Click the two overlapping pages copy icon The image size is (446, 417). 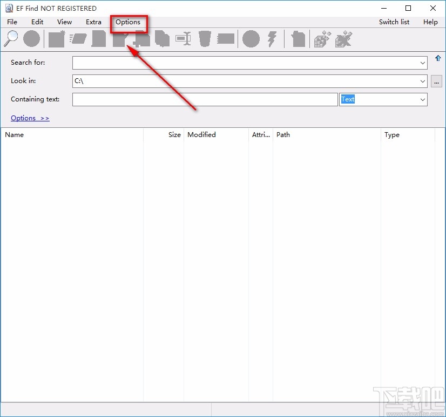[162, 38]
